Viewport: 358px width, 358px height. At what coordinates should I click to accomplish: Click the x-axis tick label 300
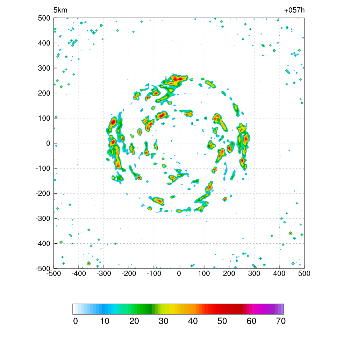tap(254, 273)
